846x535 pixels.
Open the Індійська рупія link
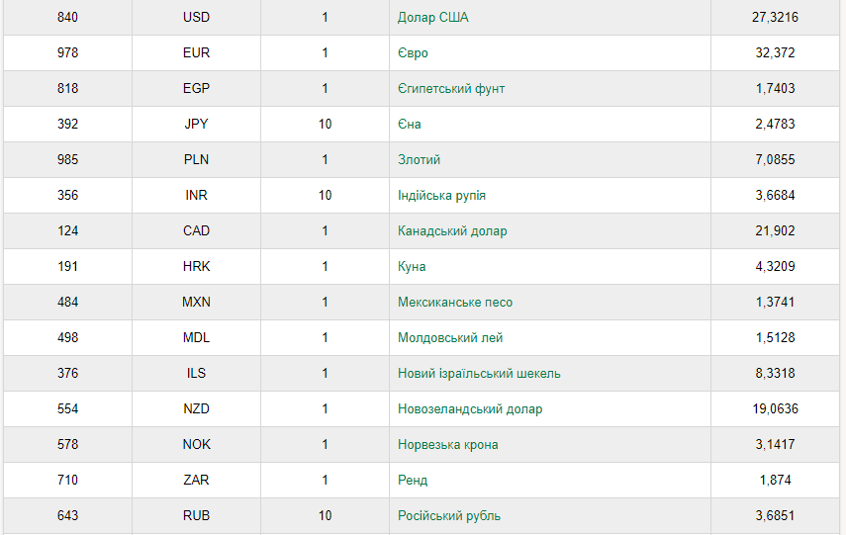441,195
